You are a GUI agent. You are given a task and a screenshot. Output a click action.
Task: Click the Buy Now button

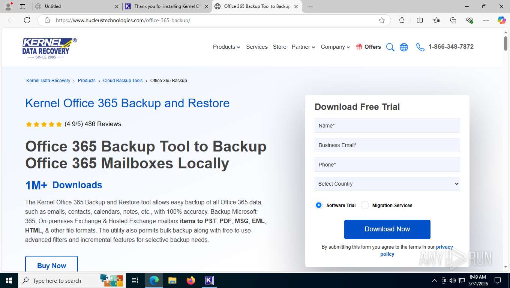(51, 264)
